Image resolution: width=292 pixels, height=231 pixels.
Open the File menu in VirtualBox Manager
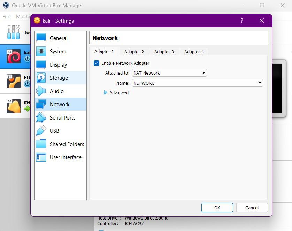(6, 17)
